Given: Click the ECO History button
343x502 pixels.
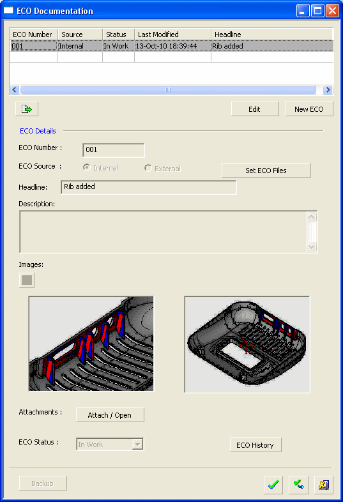Looking at the screenshot, I should [x=255, y=445].
